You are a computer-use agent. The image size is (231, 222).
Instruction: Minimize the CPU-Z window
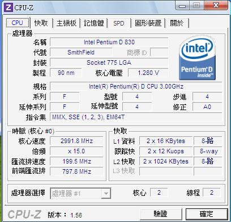click(x=182, y=6)
